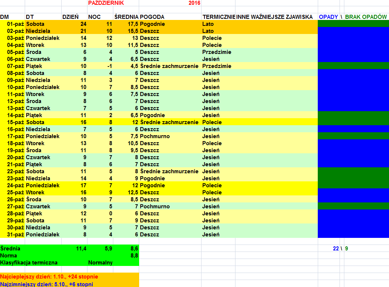
Task: Click the blue 22 rainy-days count
Action: click(335, 249)
